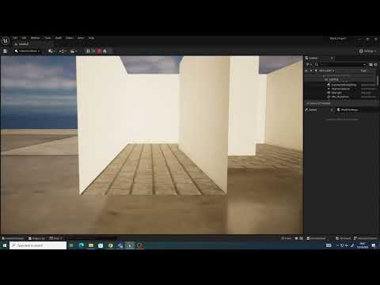Switch to the World Settings tab
The height and width of the screenshot is (285, 380).
(348, 110)
